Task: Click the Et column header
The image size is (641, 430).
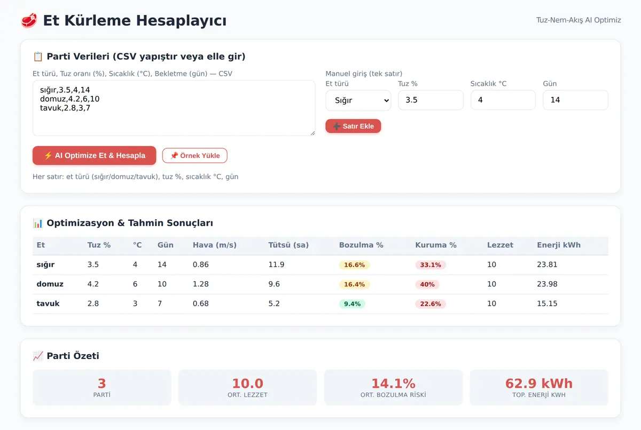Action: click(x=41, y=245)
